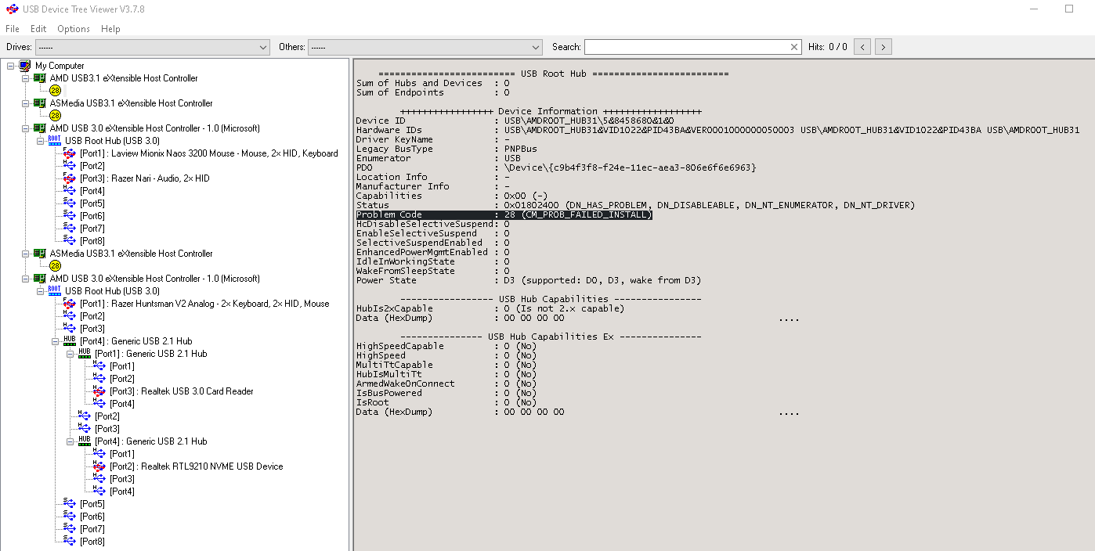Image resolution: width=1095 pixels, height=551 pixels.
Task: Click the Realtek RTL9210 NVME USB Device icon
Action: (99, 466)
